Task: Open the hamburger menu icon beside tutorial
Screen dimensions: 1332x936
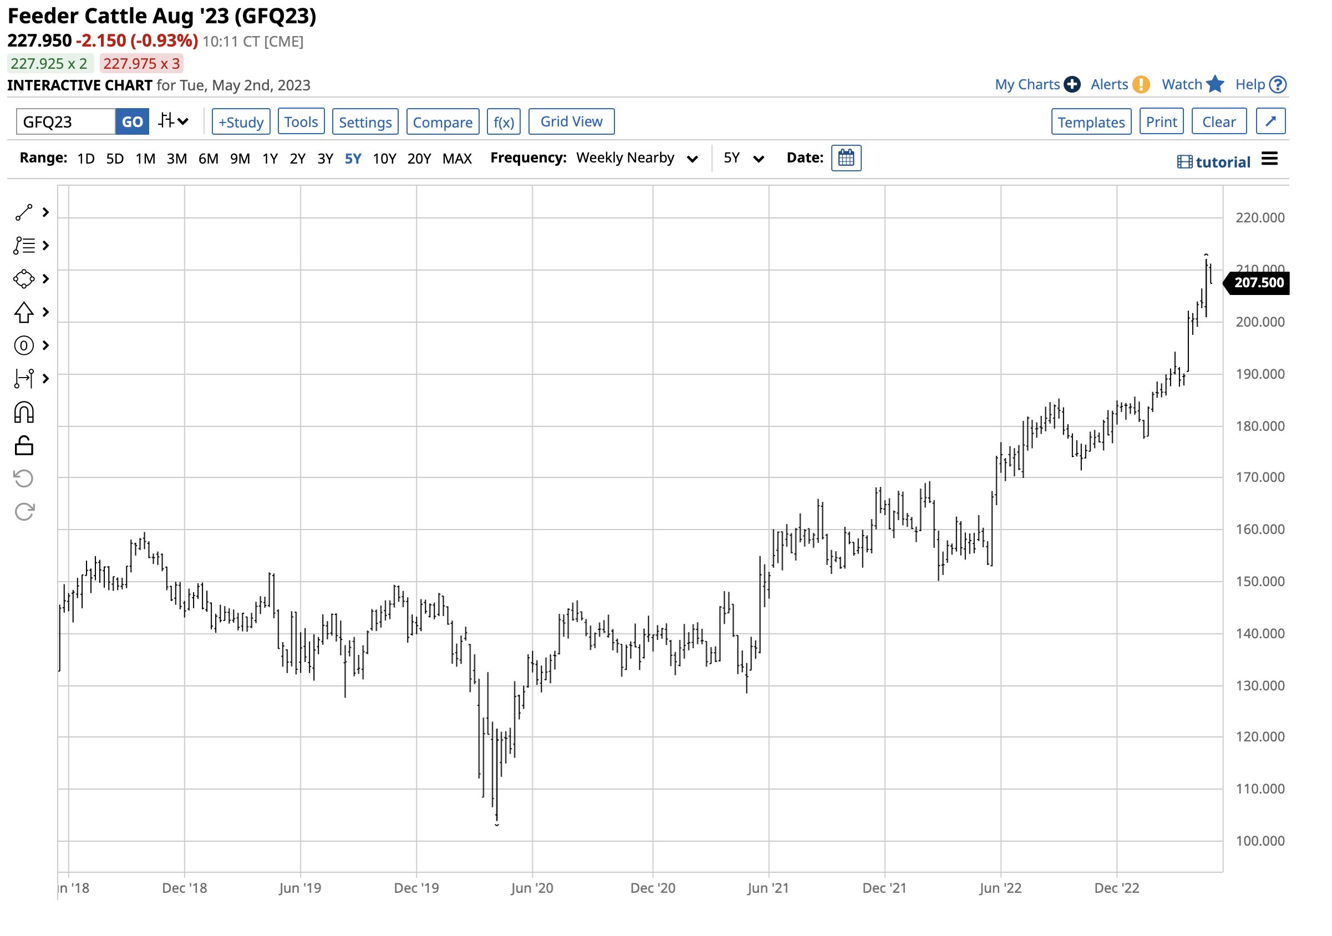Action: (1270, 160)
